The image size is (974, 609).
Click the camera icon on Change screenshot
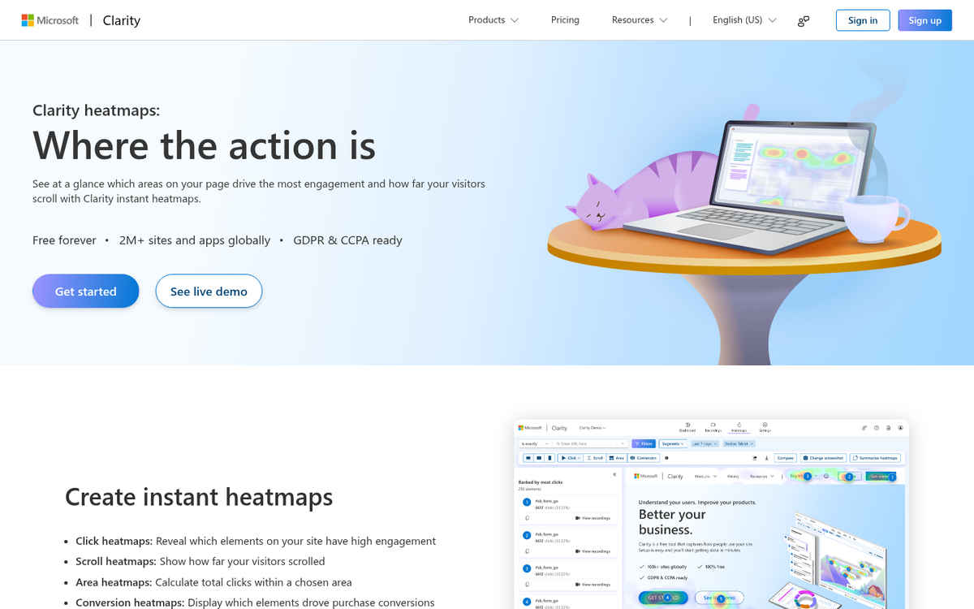[x=806, y=458]
